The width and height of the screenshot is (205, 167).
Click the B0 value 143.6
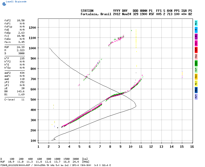pyautogui.click(x=21, y=91)
